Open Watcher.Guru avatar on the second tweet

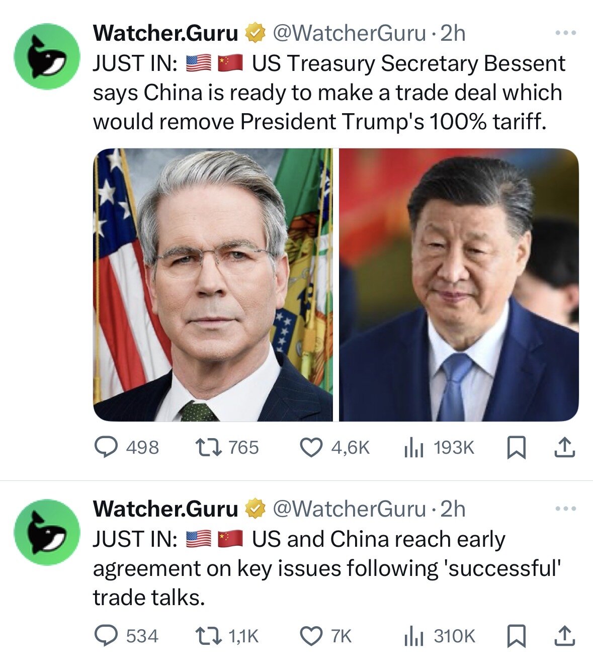point(47,532)
